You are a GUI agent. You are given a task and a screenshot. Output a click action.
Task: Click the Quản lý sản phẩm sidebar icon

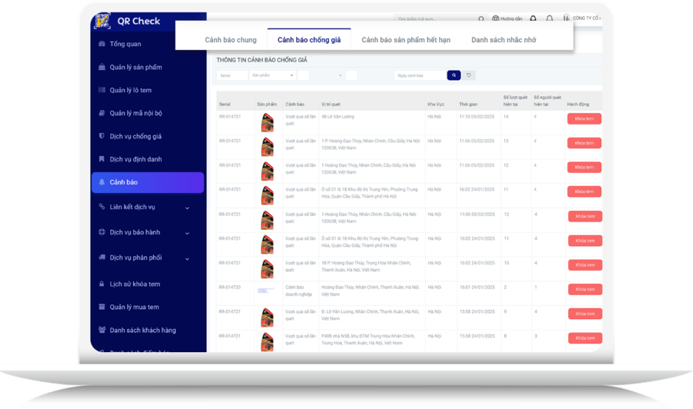[x=102, y=67]
